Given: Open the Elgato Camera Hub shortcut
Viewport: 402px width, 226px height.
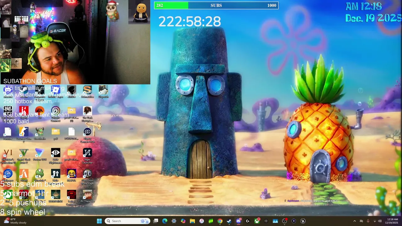Looking at the screenshot, I should click(87, 135).
